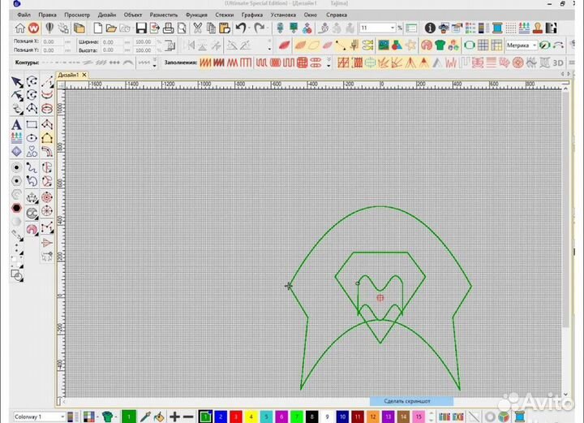The width and height of the screenshot is (584, 423).
Task: Pick red color swatch 3
Action: coord(236,417)
